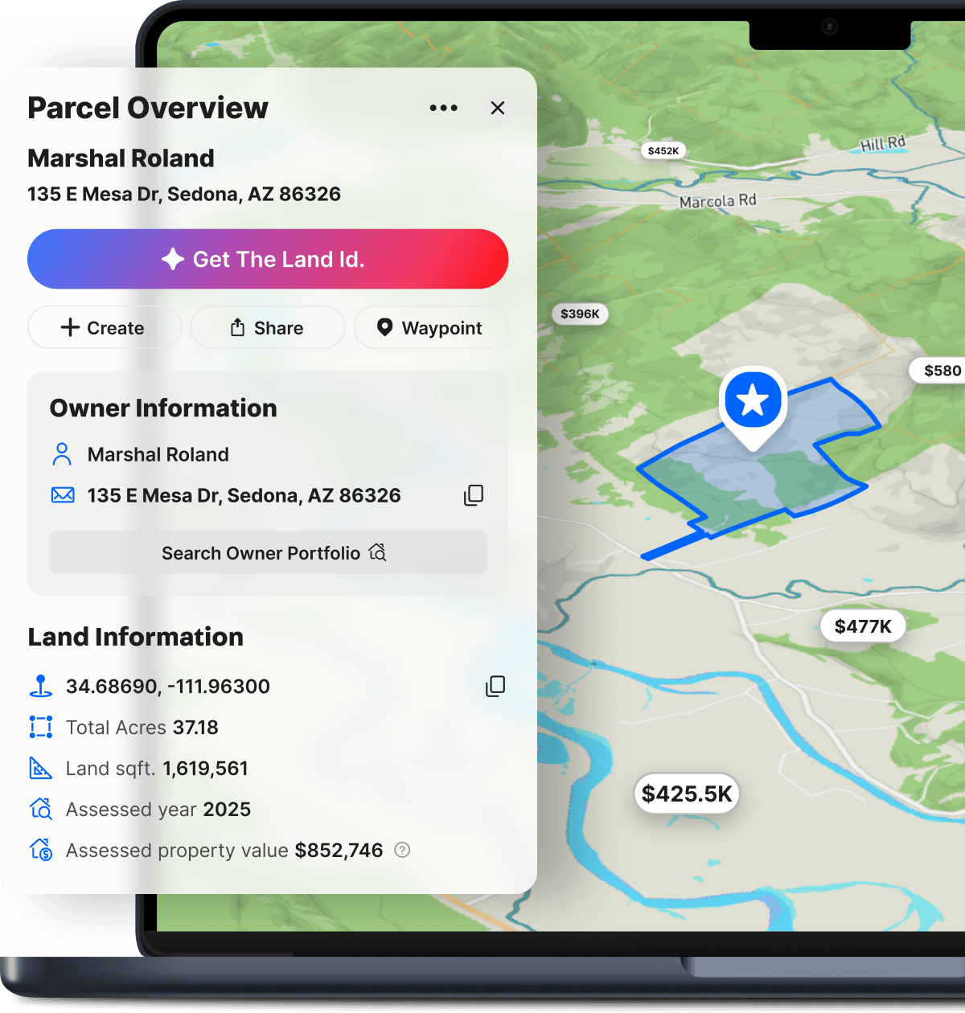Click the person icon beside owner name

(x=62, y=454)
